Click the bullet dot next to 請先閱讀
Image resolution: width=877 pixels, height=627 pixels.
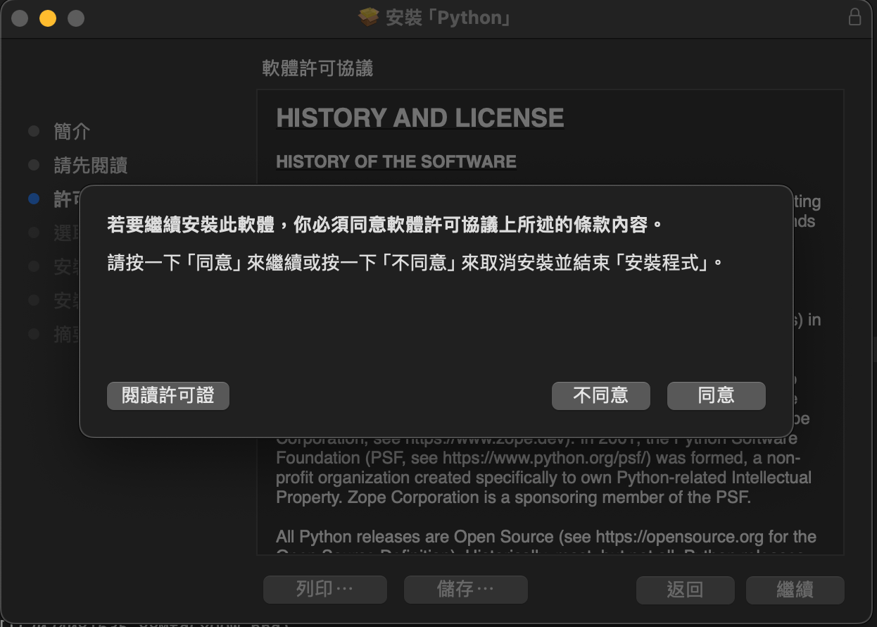(34, 166)
